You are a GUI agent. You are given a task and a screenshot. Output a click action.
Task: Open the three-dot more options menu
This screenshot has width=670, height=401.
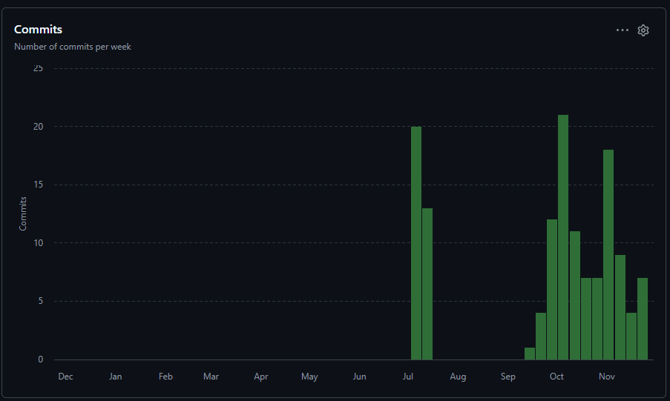pyautogui.click(x=622, y=30)
